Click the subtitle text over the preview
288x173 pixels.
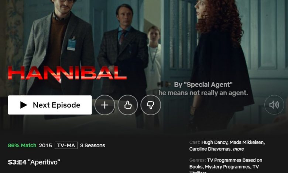pyautogui.click(x=203, y=89)
